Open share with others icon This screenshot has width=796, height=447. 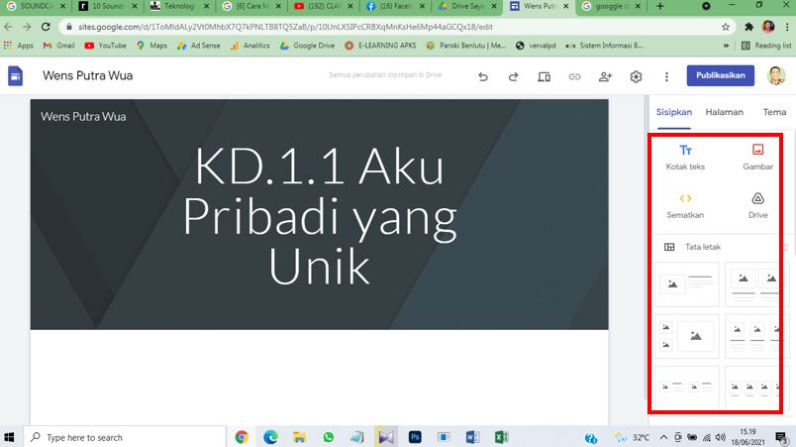coord(605,76)
